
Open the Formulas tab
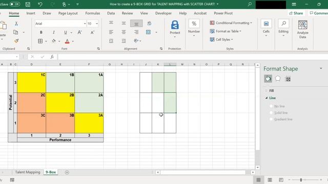92,13
